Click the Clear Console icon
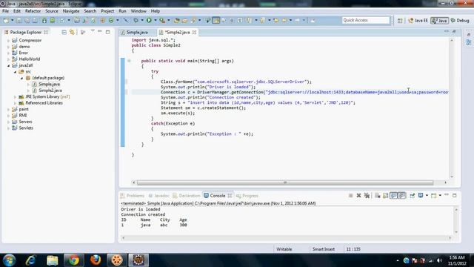The width and height of the screenshot is (474, 267). click(377, 196)
